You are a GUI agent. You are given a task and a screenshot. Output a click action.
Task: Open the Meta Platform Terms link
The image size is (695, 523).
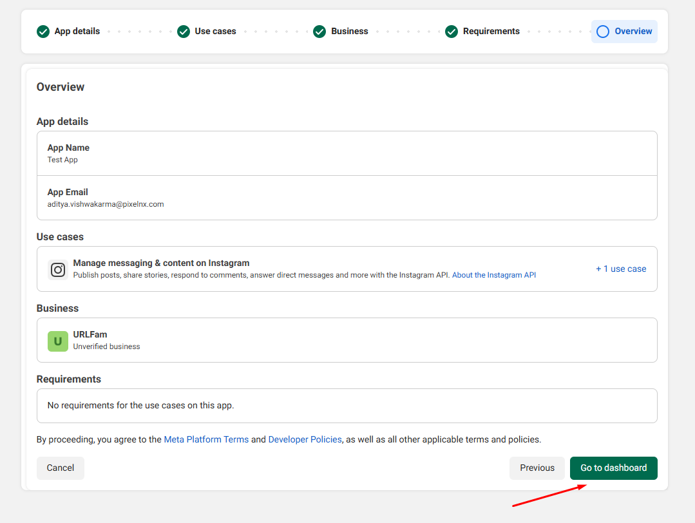206,440
